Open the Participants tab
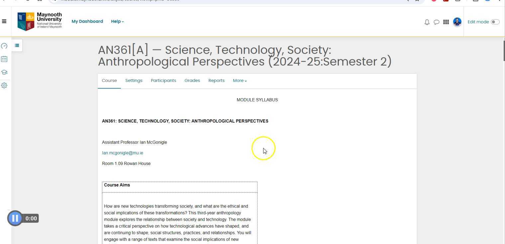Image resolution: width=505 pixels, height=244 pixels. [x=163, y=81]
